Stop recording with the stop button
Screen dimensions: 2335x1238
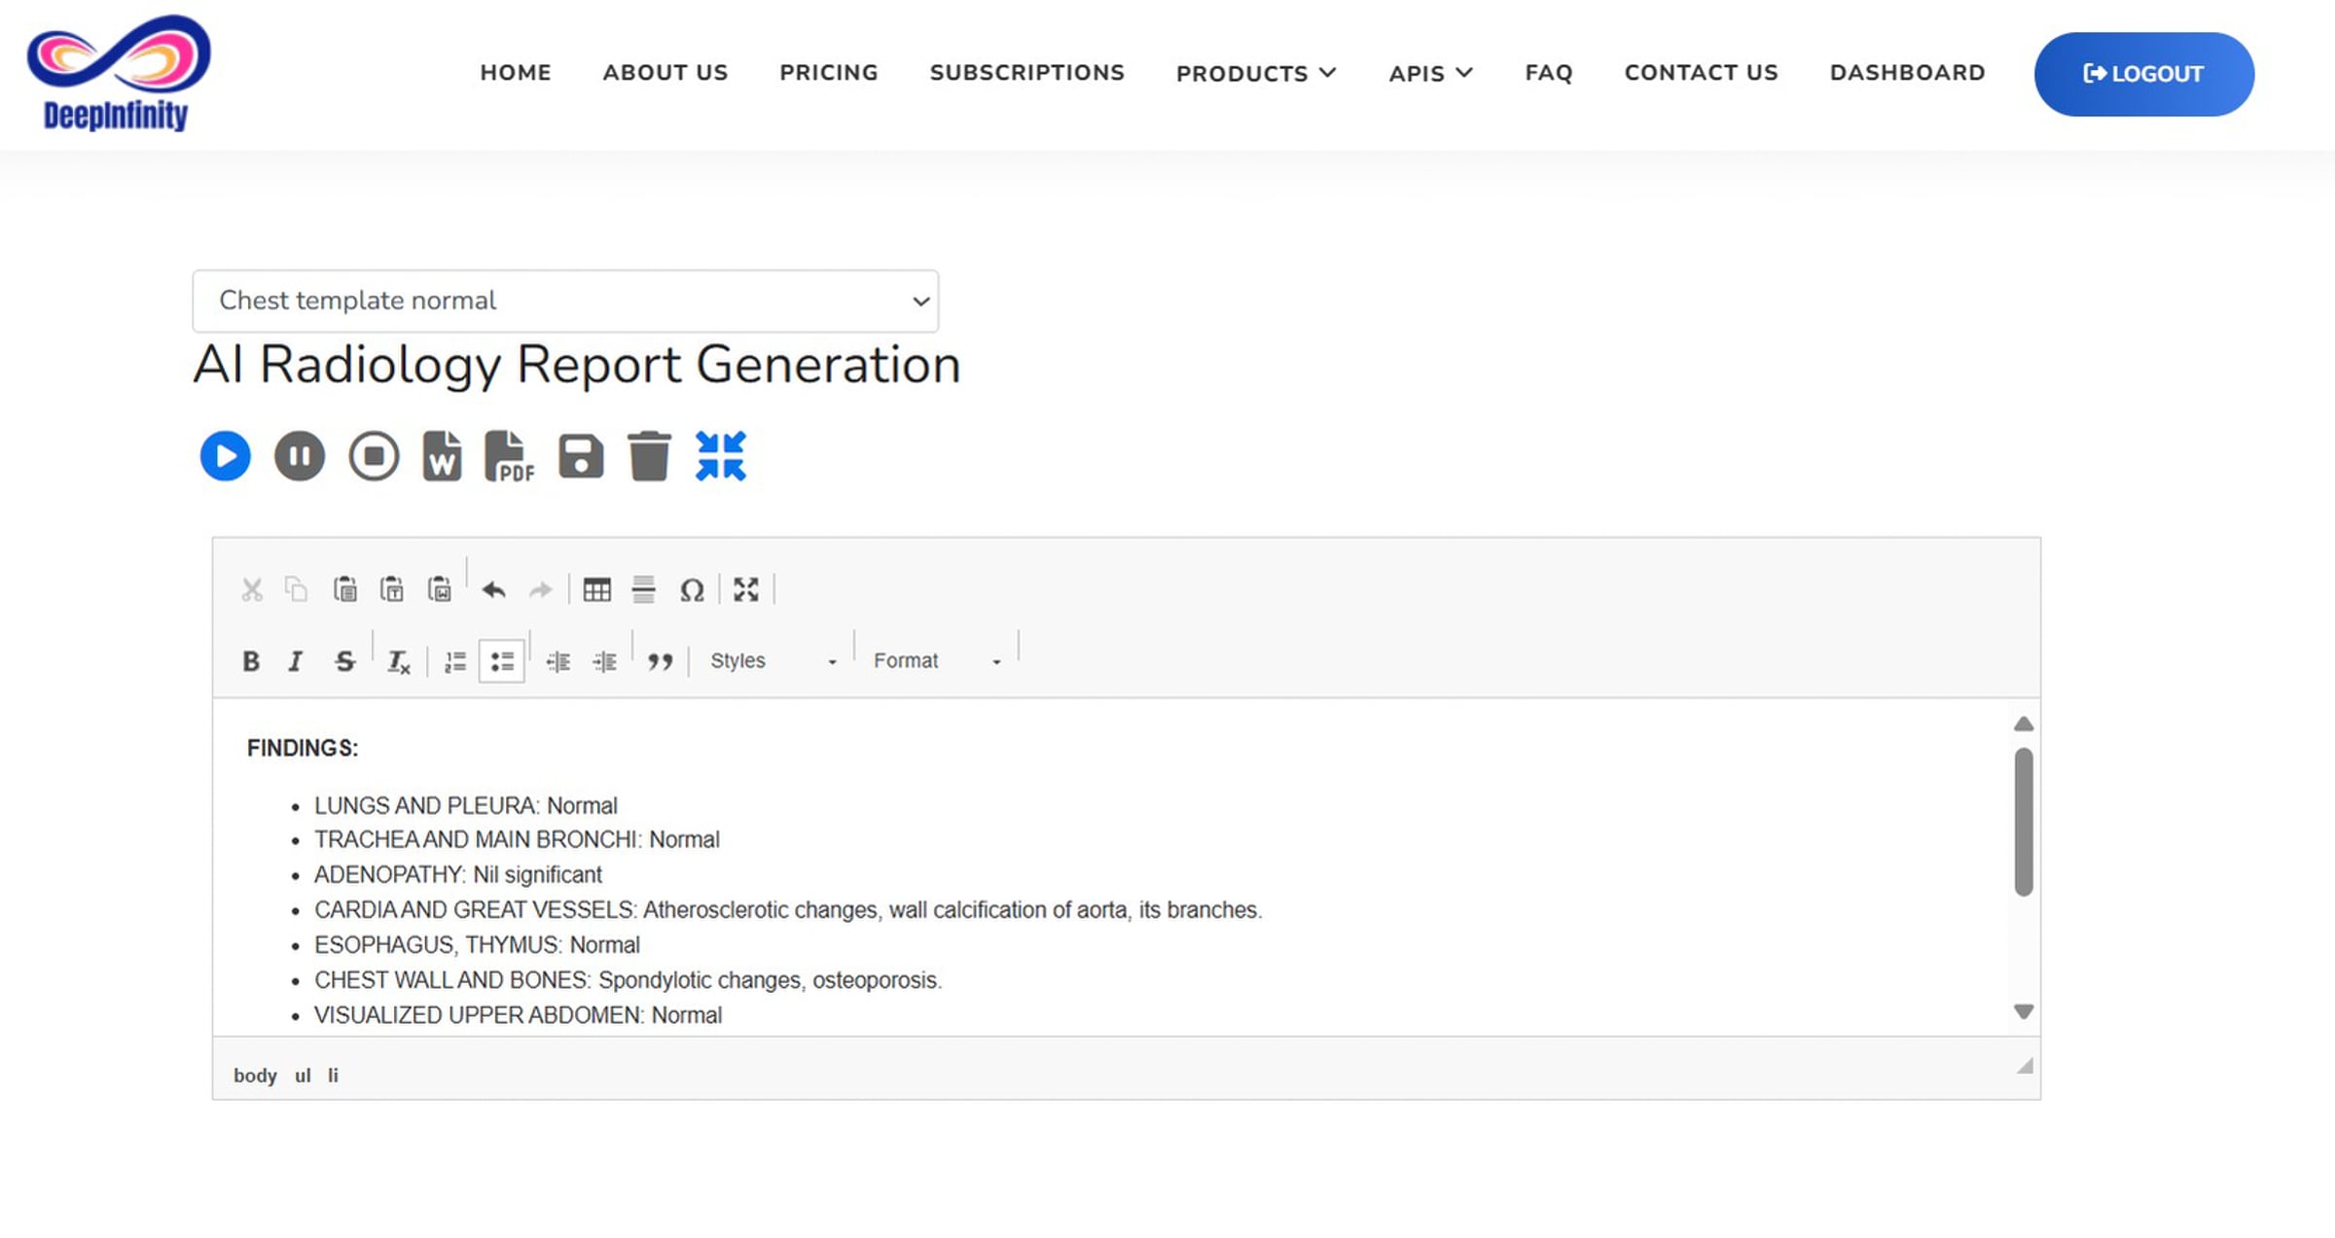(x=374, y=456)
